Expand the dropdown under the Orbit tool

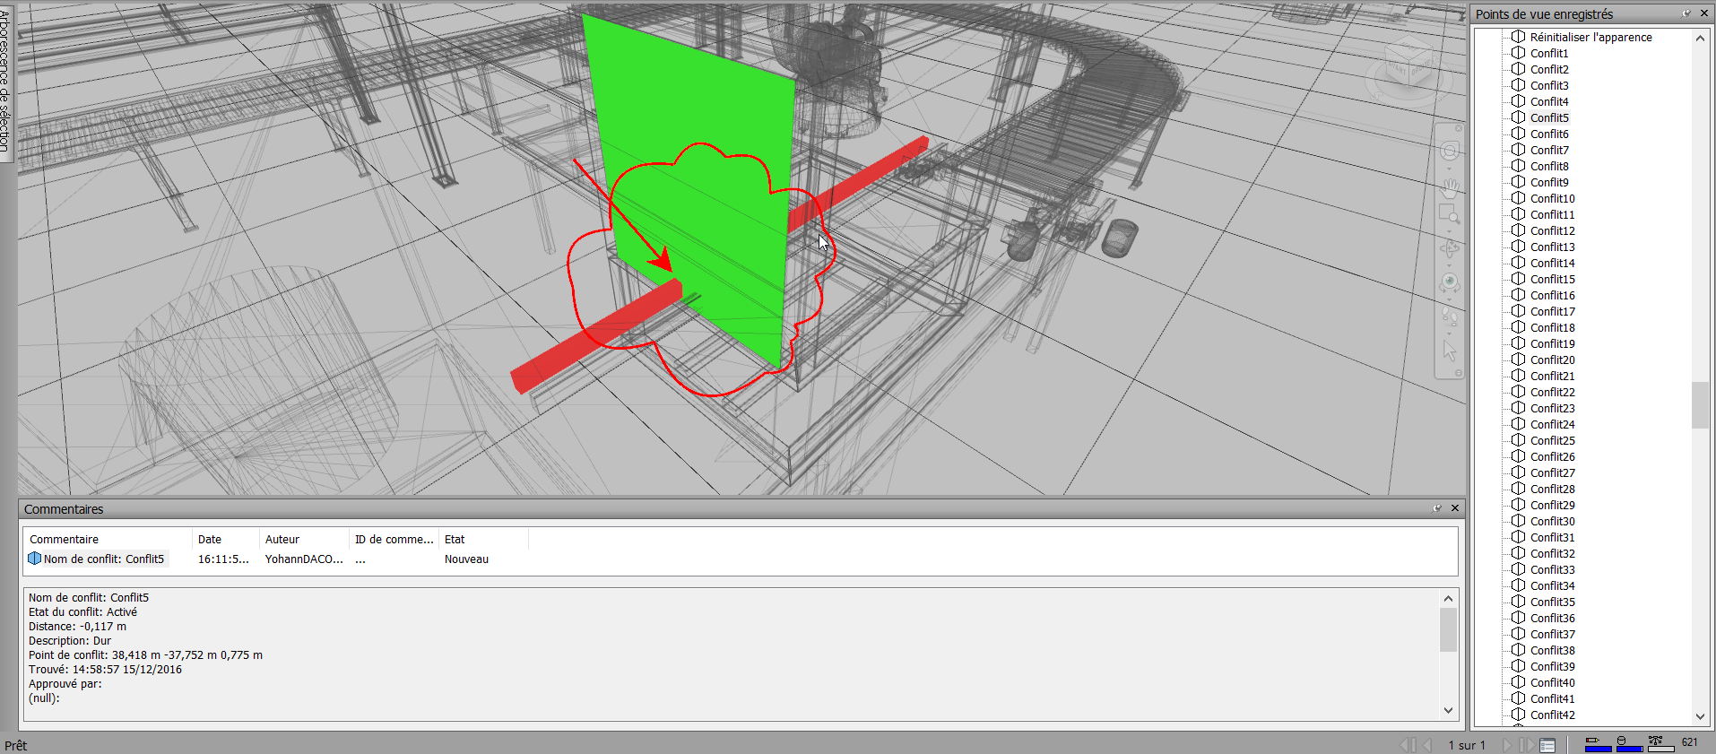pyautogui.click(x=1449, y=265)
